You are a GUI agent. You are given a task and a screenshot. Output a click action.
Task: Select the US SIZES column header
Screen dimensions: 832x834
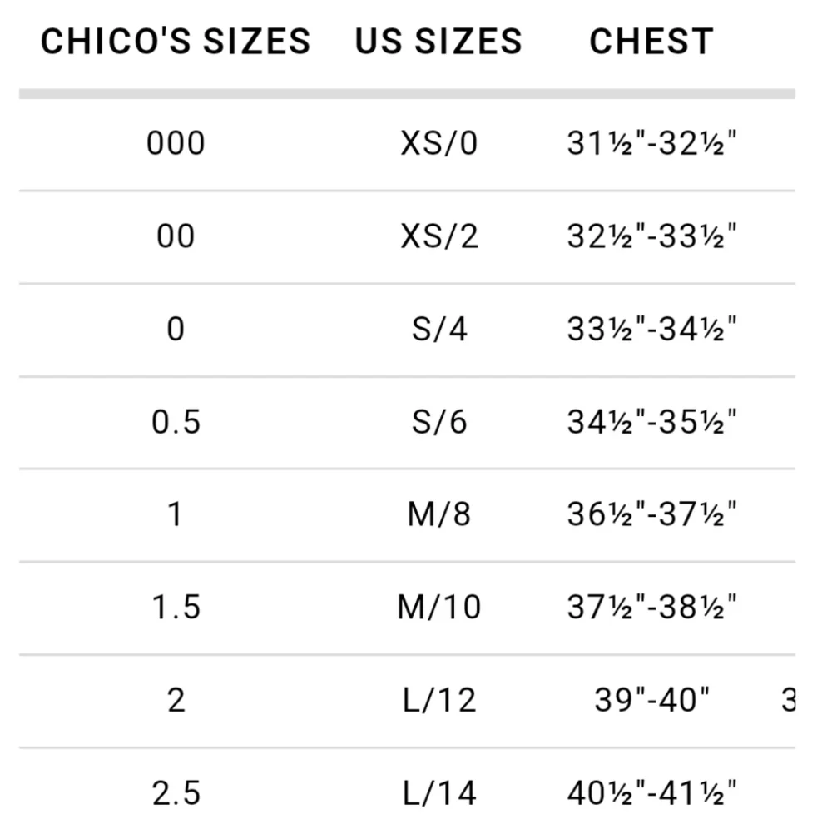click(x=438, y=42)
